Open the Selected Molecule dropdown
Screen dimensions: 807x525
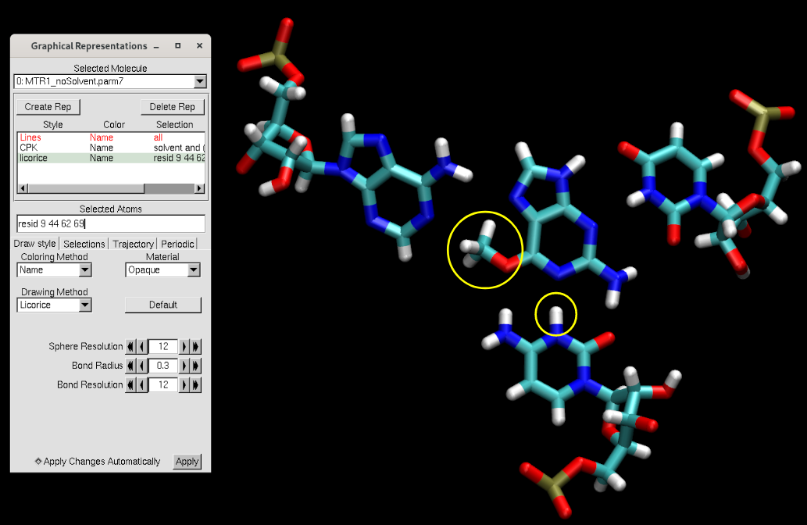(200, 81)
